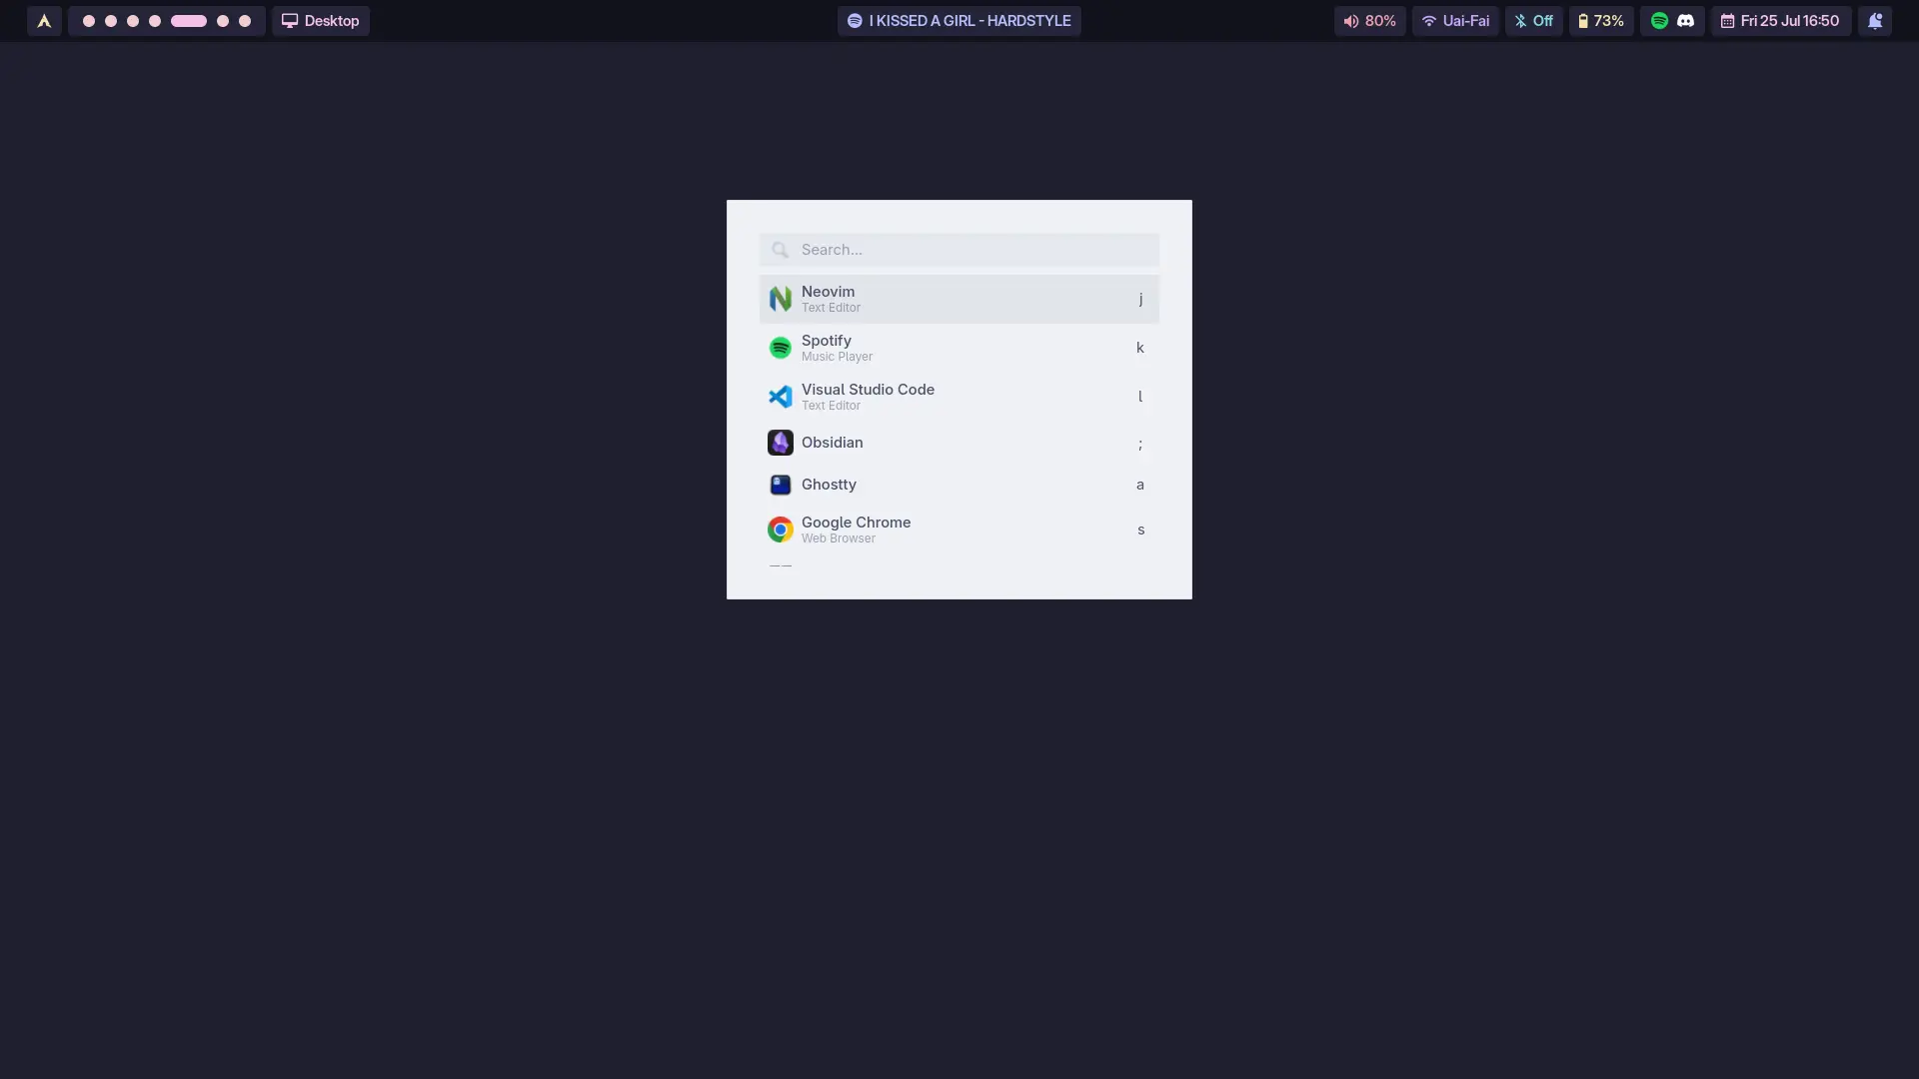
Task: Launch Google Chrome web browser
Action: point(958,530)
